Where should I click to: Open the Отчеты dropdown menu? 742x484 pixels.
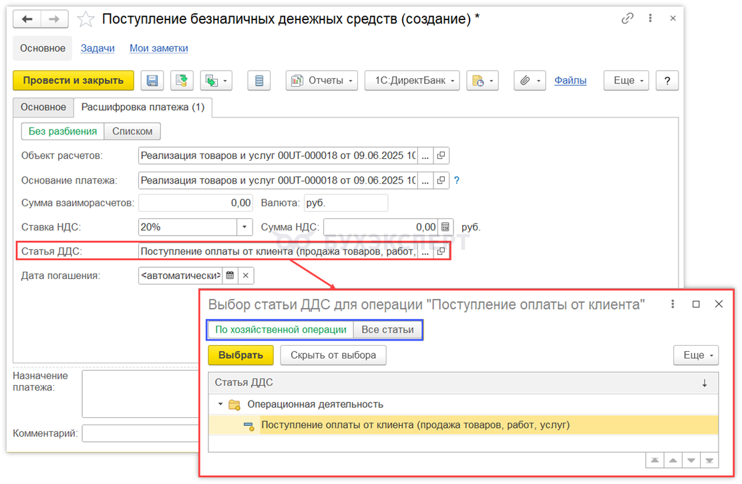point(322,81)
